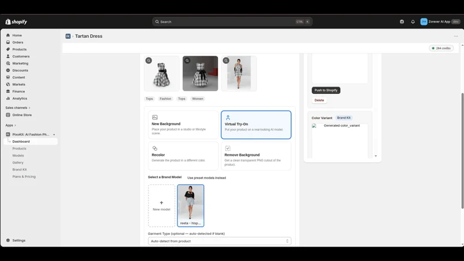Open Orders in sidebar
Screen dimensions: 464x261
[x=17, y=42]
